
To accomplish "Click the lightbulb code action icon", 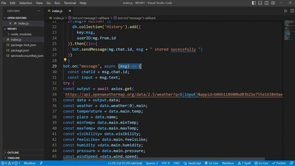I will coord(65,60).
